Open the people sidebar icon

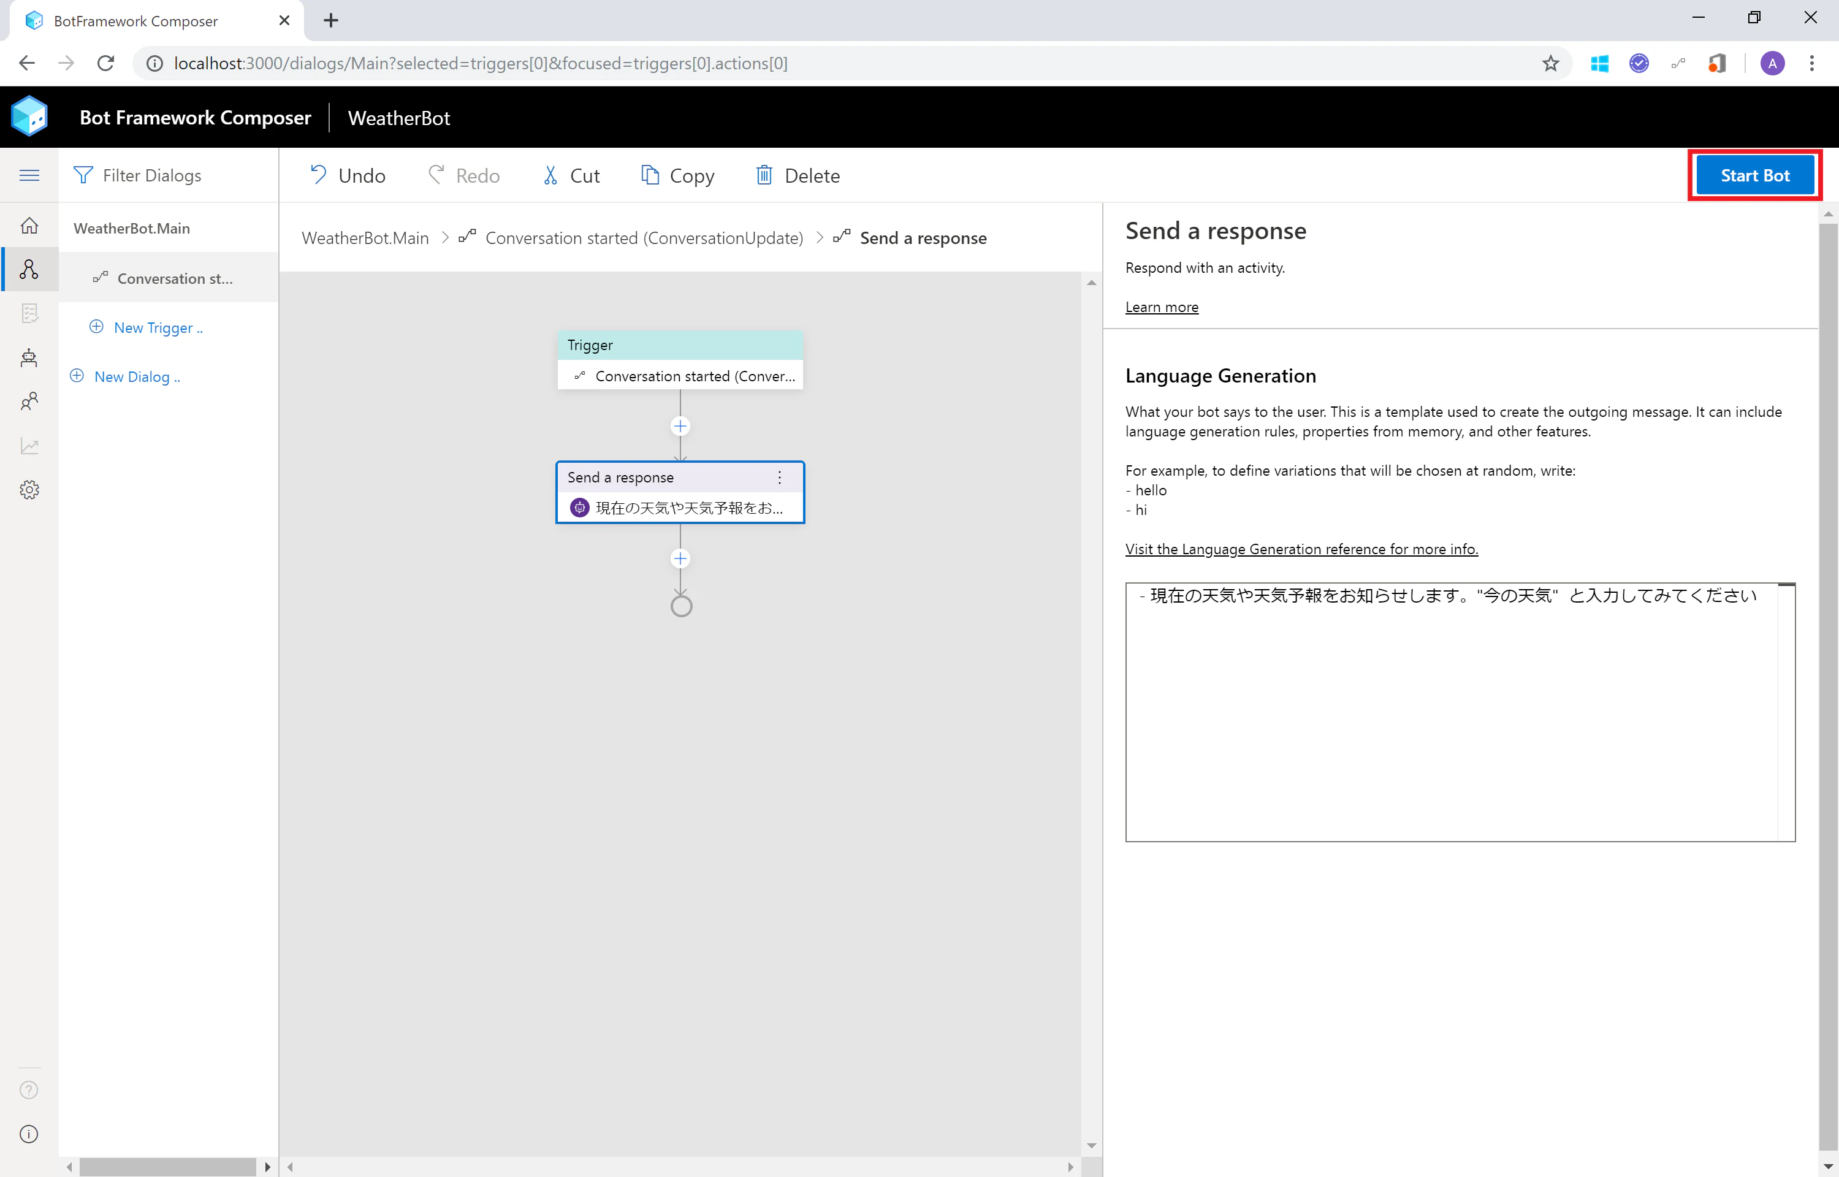tap(29, 402)
